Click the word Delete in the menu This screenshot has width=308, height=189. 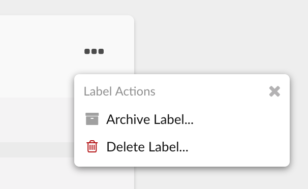[x=126, y=147]
